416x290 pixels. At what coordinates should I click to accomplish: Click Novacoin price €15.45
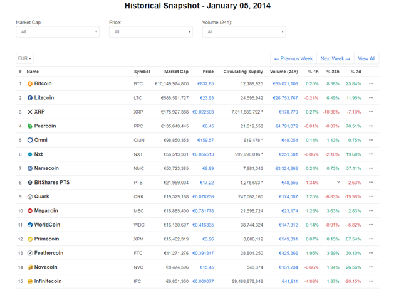point(207,267)
